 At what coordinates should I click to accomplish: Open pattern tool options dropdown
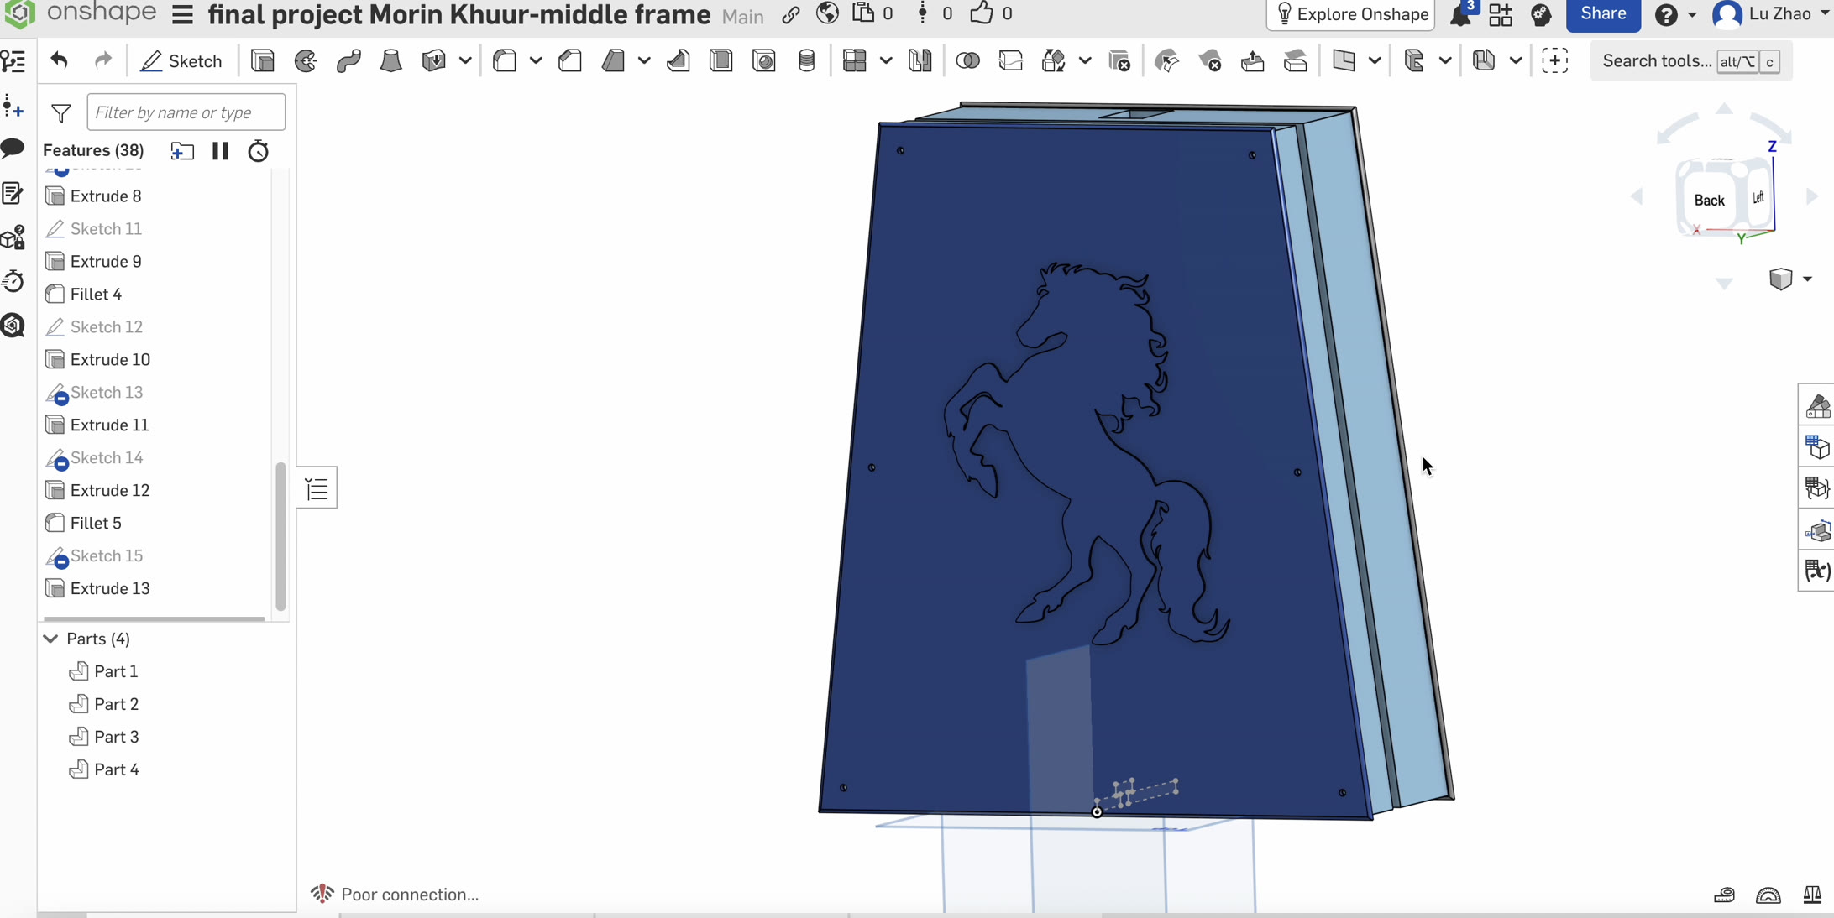[x=885, y=60]
